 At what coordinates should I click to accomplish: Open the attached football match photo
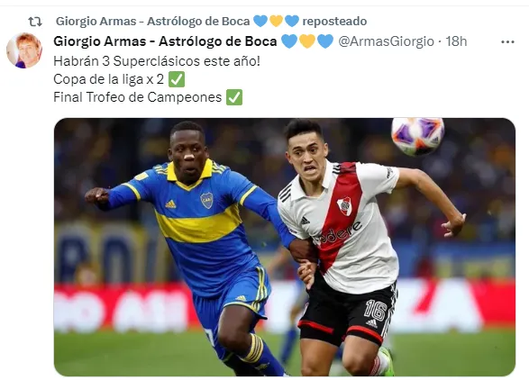tap(285, 247)
